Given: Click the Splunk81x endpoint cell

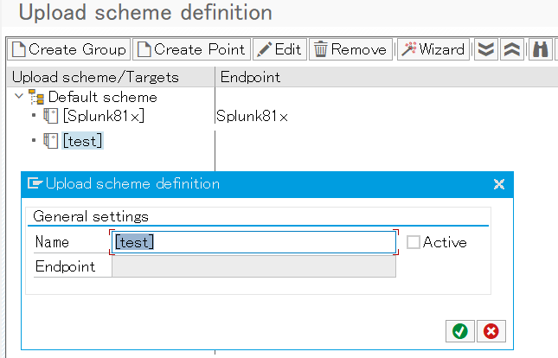Looking at the screenshot, I should point(252,116).
